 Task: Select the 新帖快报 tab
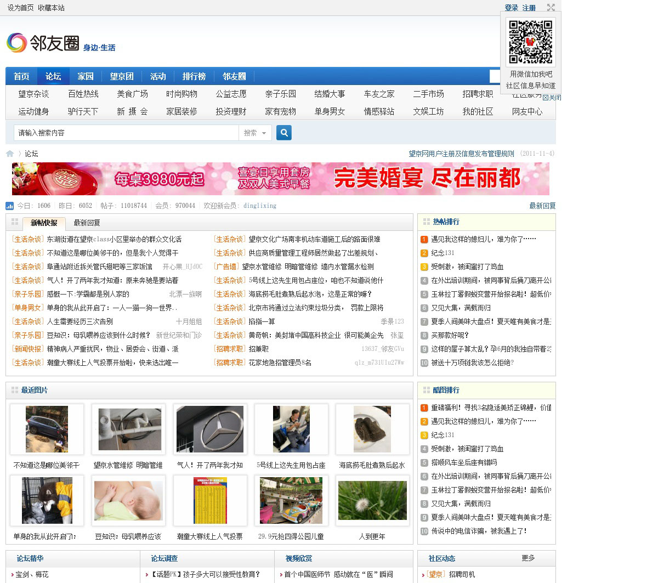(44, 223)
